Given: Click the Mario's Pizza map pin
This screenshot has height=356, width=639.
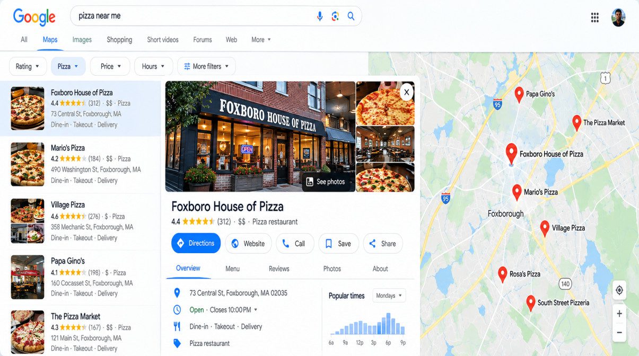Looking at the screenshot, I should (517, 192).
